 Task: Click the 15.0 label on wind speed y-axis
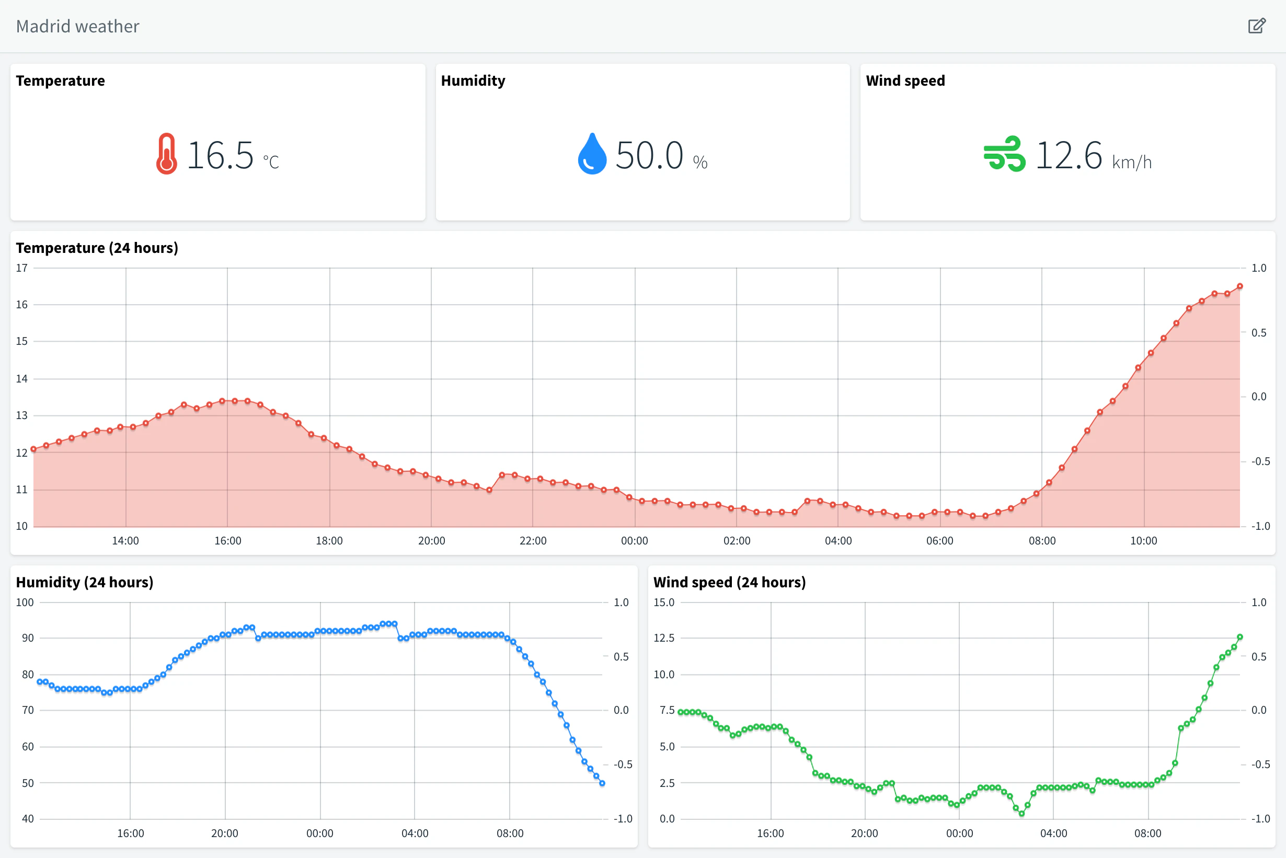[x=663, y=602]
